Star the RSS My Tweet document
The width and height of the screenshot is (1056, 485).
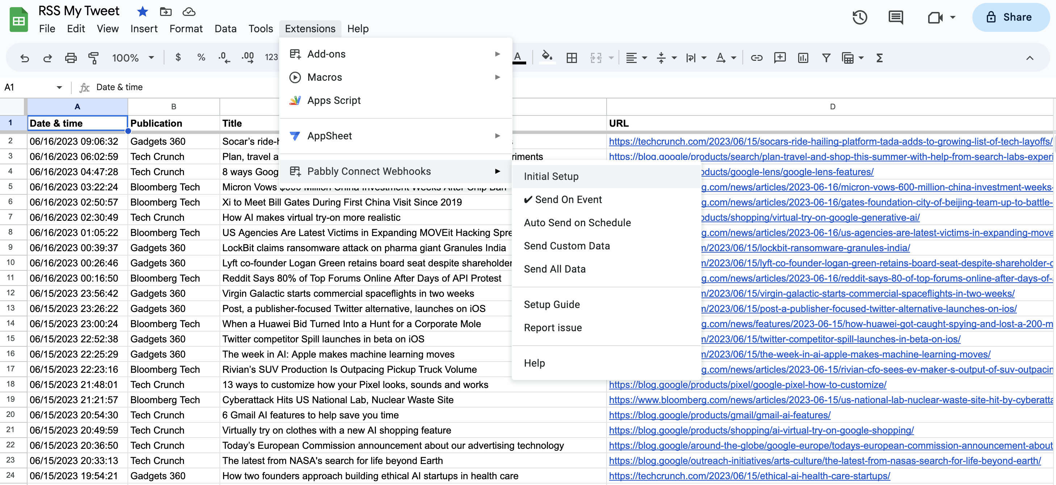pos(143,12)
